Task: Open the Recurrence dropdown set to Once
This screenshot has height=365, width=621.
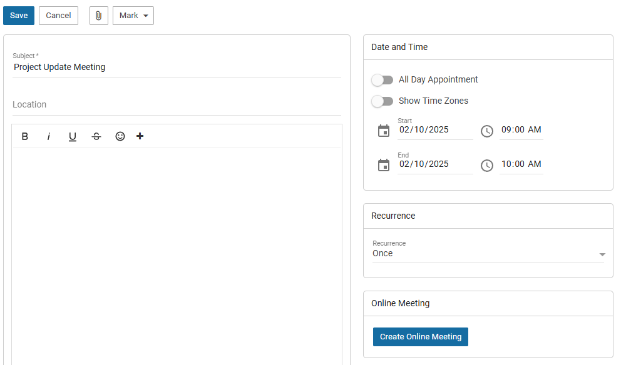Action: pos(488,254)
